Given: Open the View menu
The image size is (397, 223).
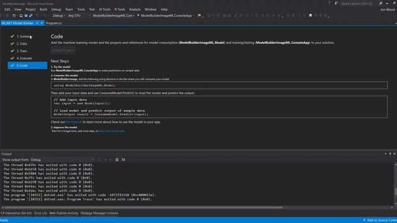Looking at the screenshot, I should tap(18, 9).
